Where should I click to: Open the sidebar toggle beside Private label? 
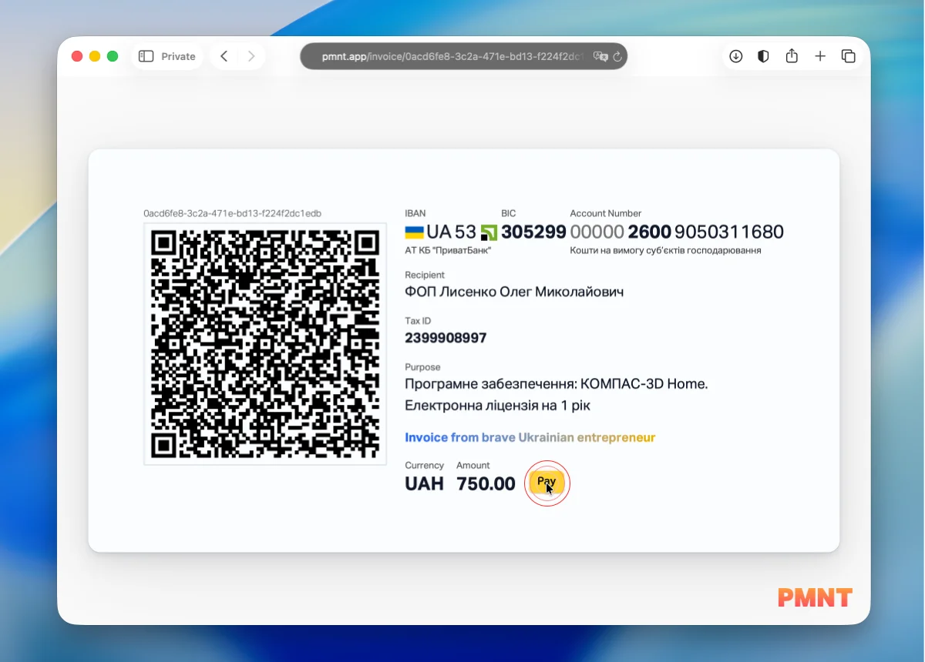[145, 55]
